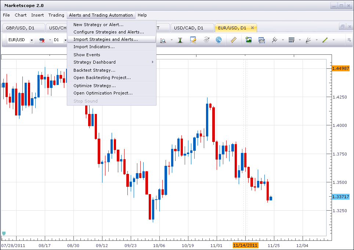The width and height of the screenshot is (354, 250).
Task: Switch to the GBP/USD, D1 tab
Action: pyautogui.click(x=24, y=28)
